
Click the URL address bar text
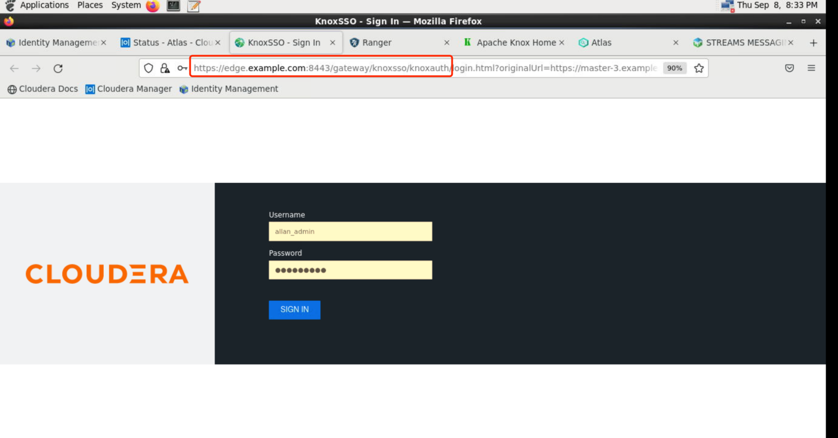coord(425,68)
